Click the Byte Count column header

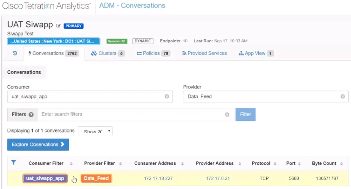(324, 163)
